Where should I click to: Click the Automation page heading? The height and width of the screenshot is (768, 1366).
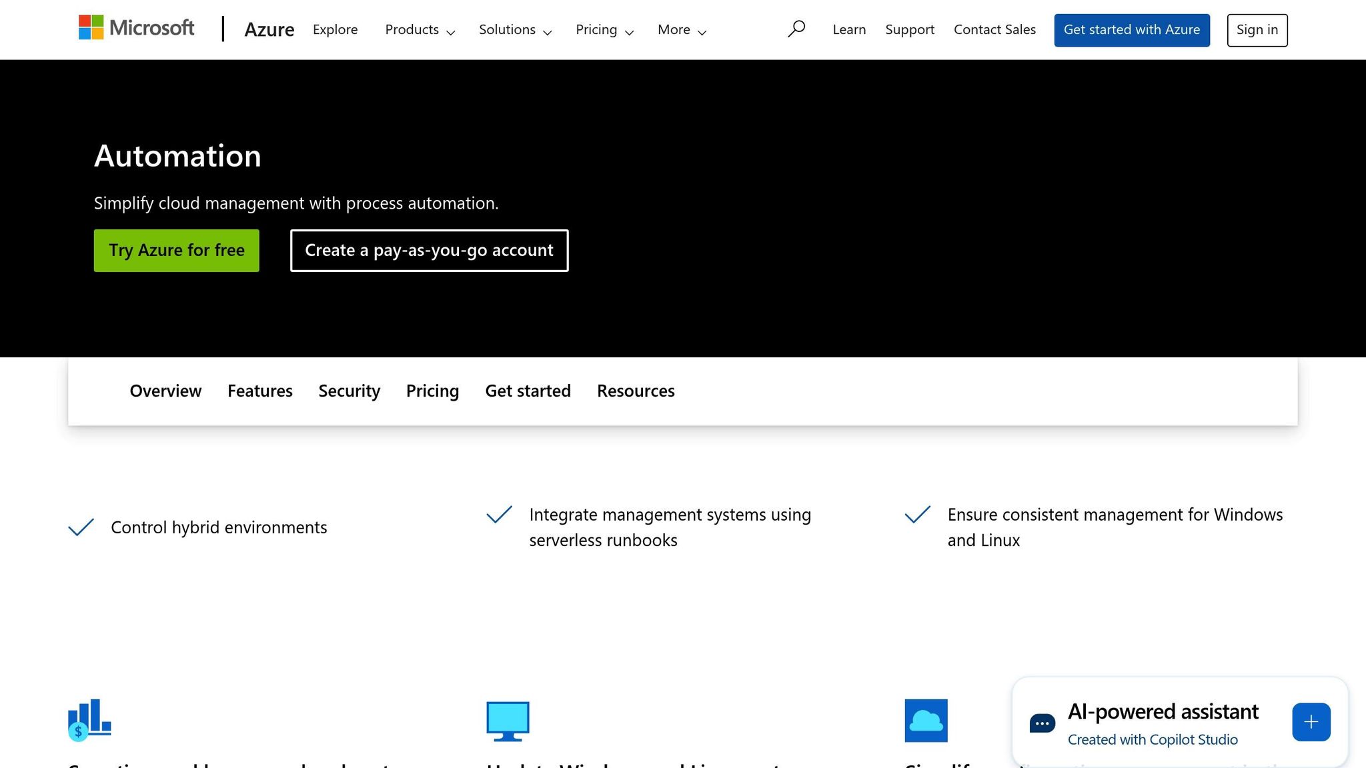pos(177,156)
